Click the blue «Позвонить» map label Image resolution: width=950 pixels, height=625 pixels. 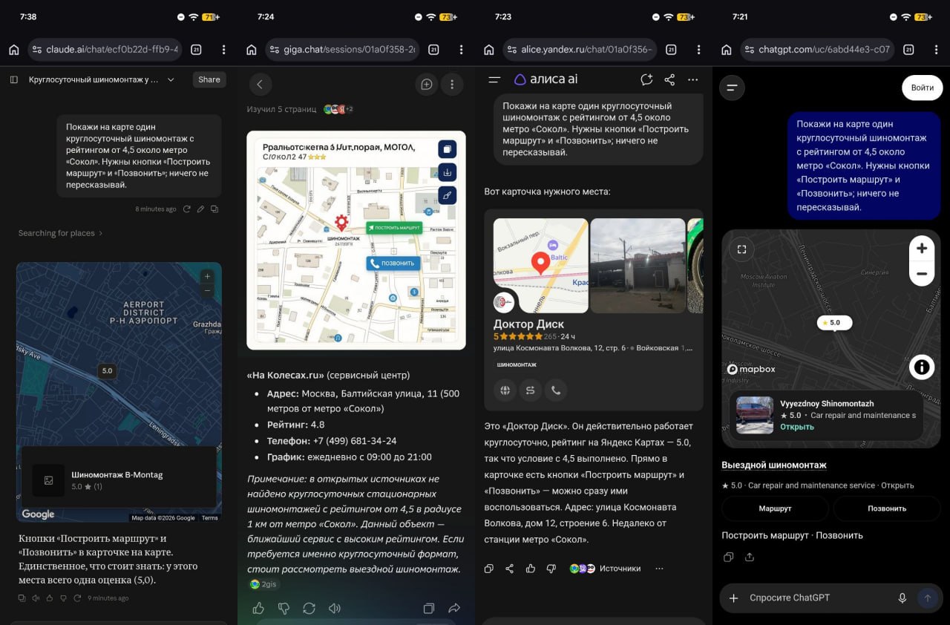pyautogui.click(x=393, y=263)
